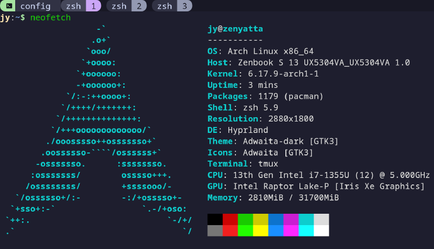434x249 pixels.
Task: Click the terminal icon in tmux status bar
Action: click(8, 6)
